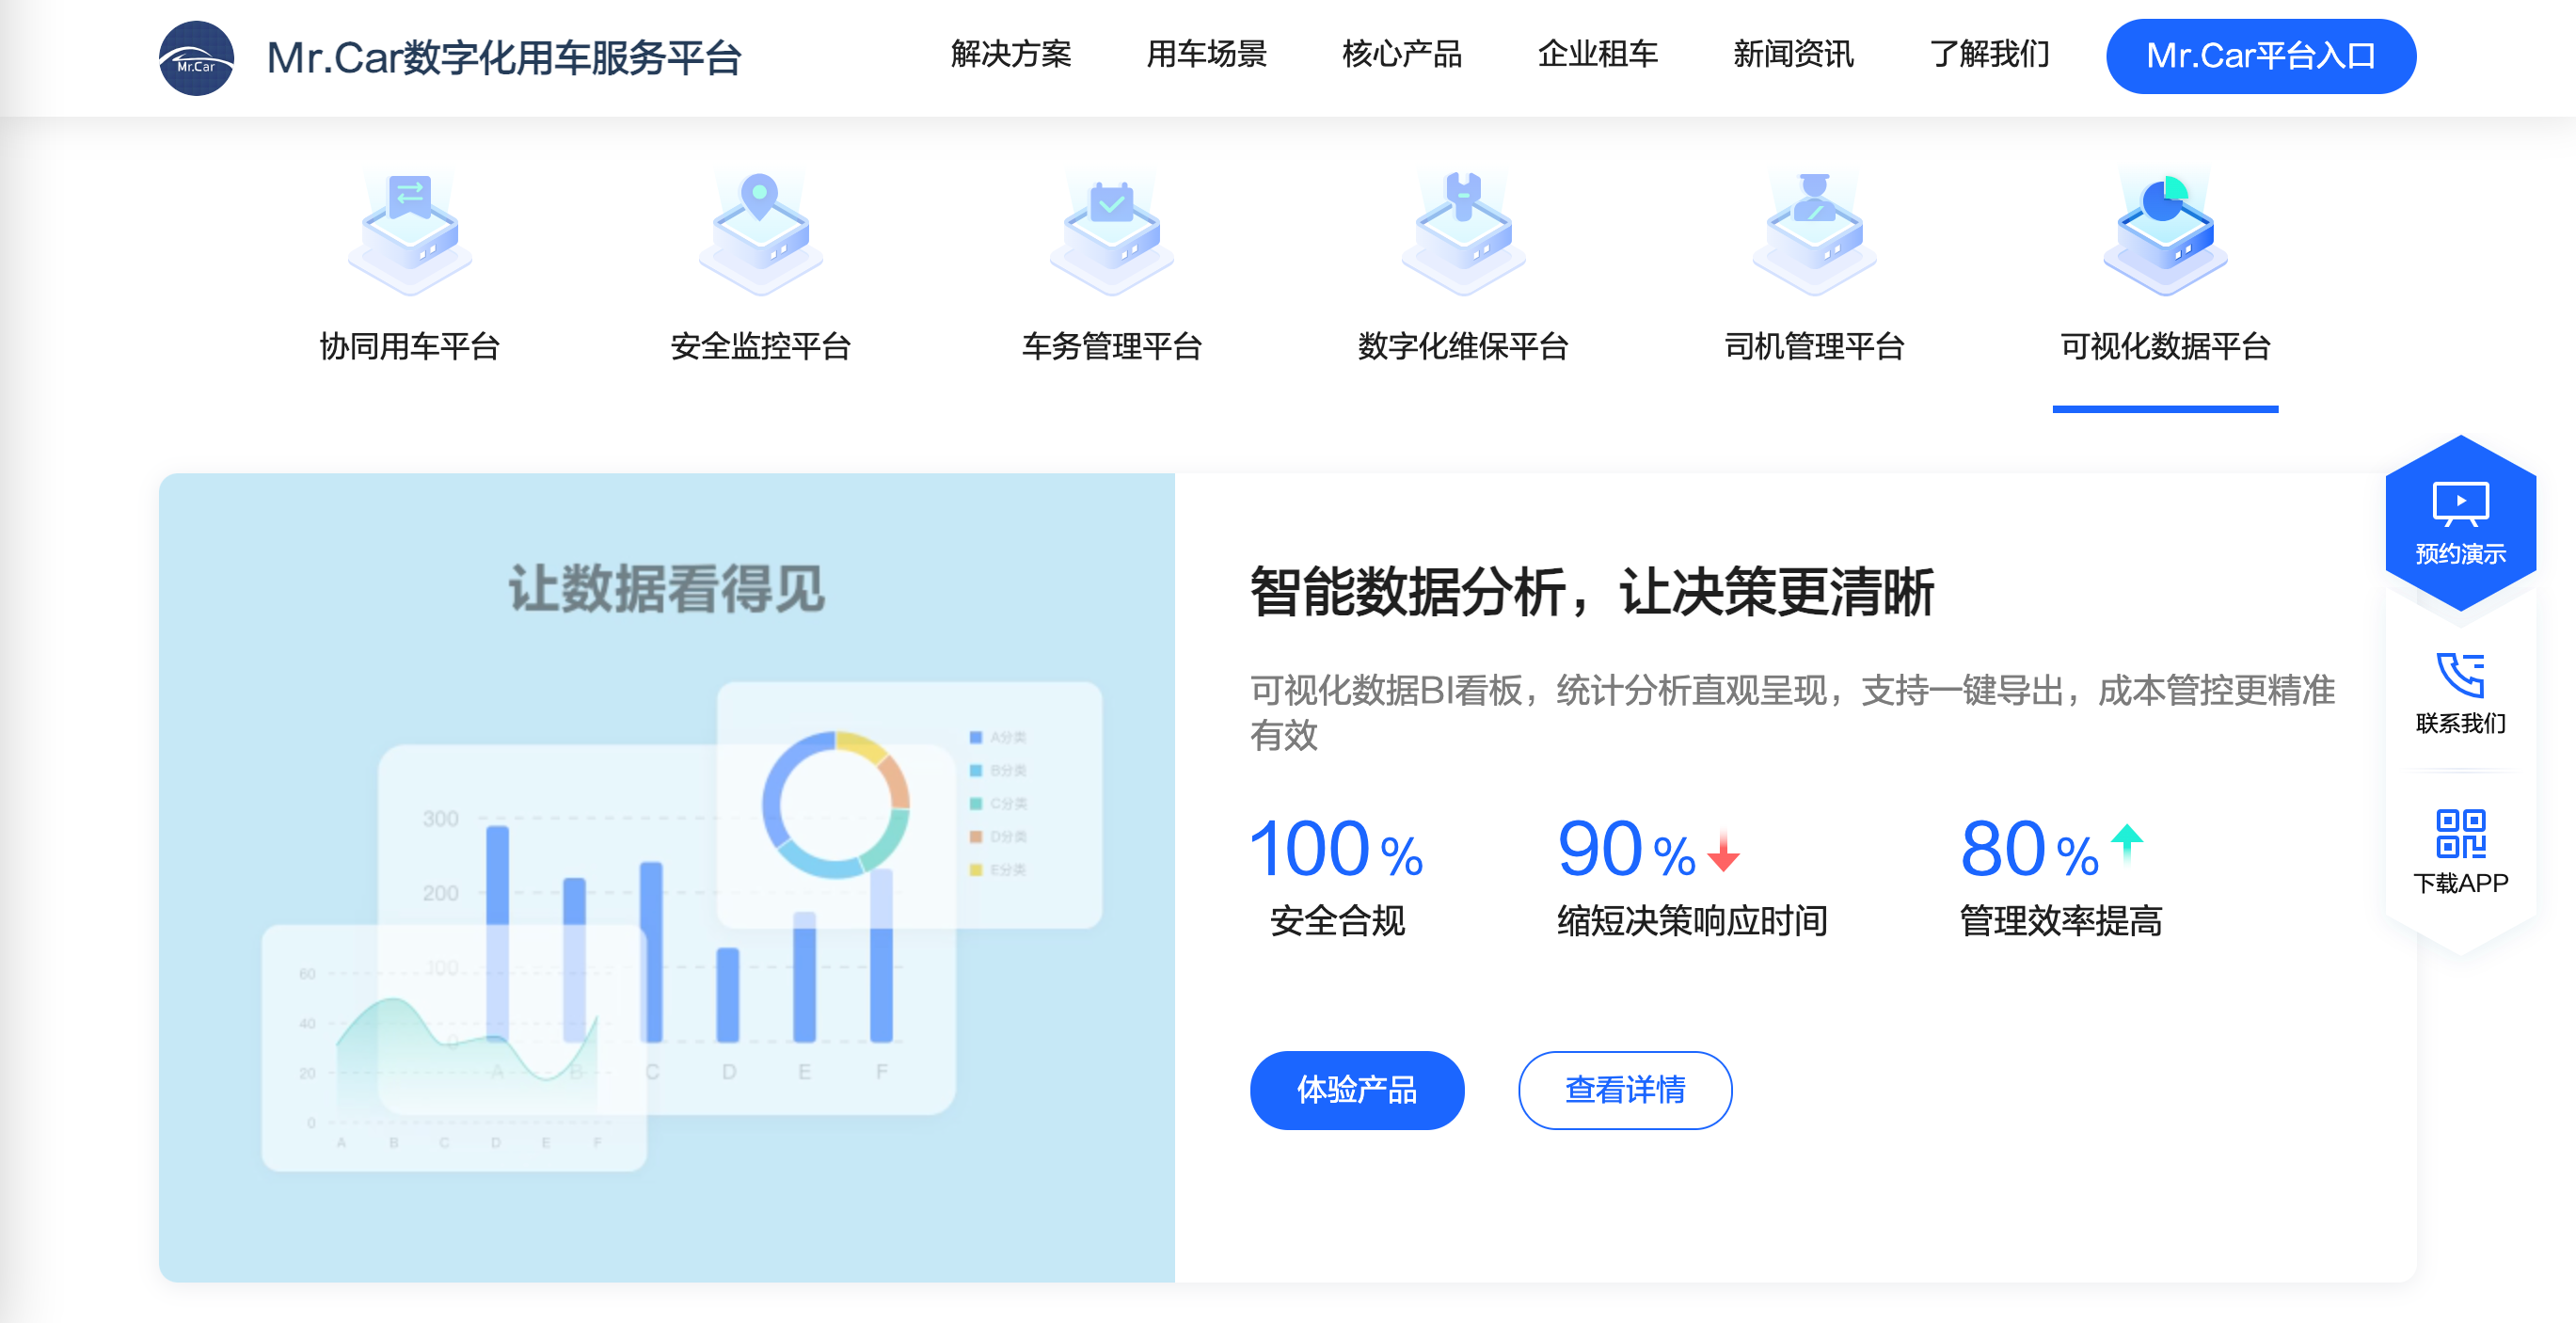Click the 协同用车平台 platform icon
Image resolution: width=2576 pixels, height=1323 pixels.
(410, 232)
